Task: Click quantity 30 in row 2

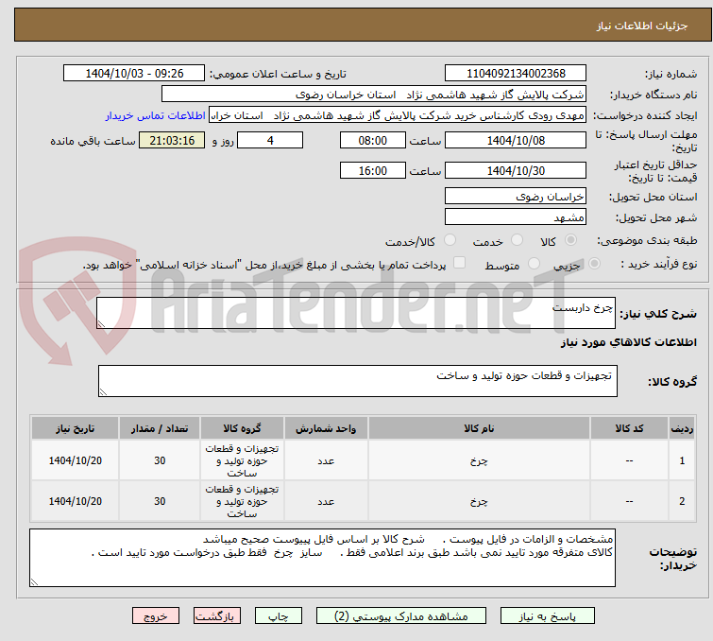Action: (x=160, y=501)
